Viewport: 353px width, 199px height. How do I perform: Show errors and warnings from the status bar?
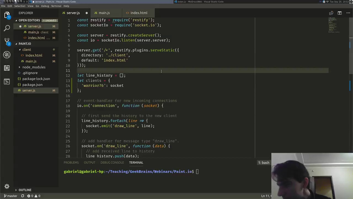34,196
